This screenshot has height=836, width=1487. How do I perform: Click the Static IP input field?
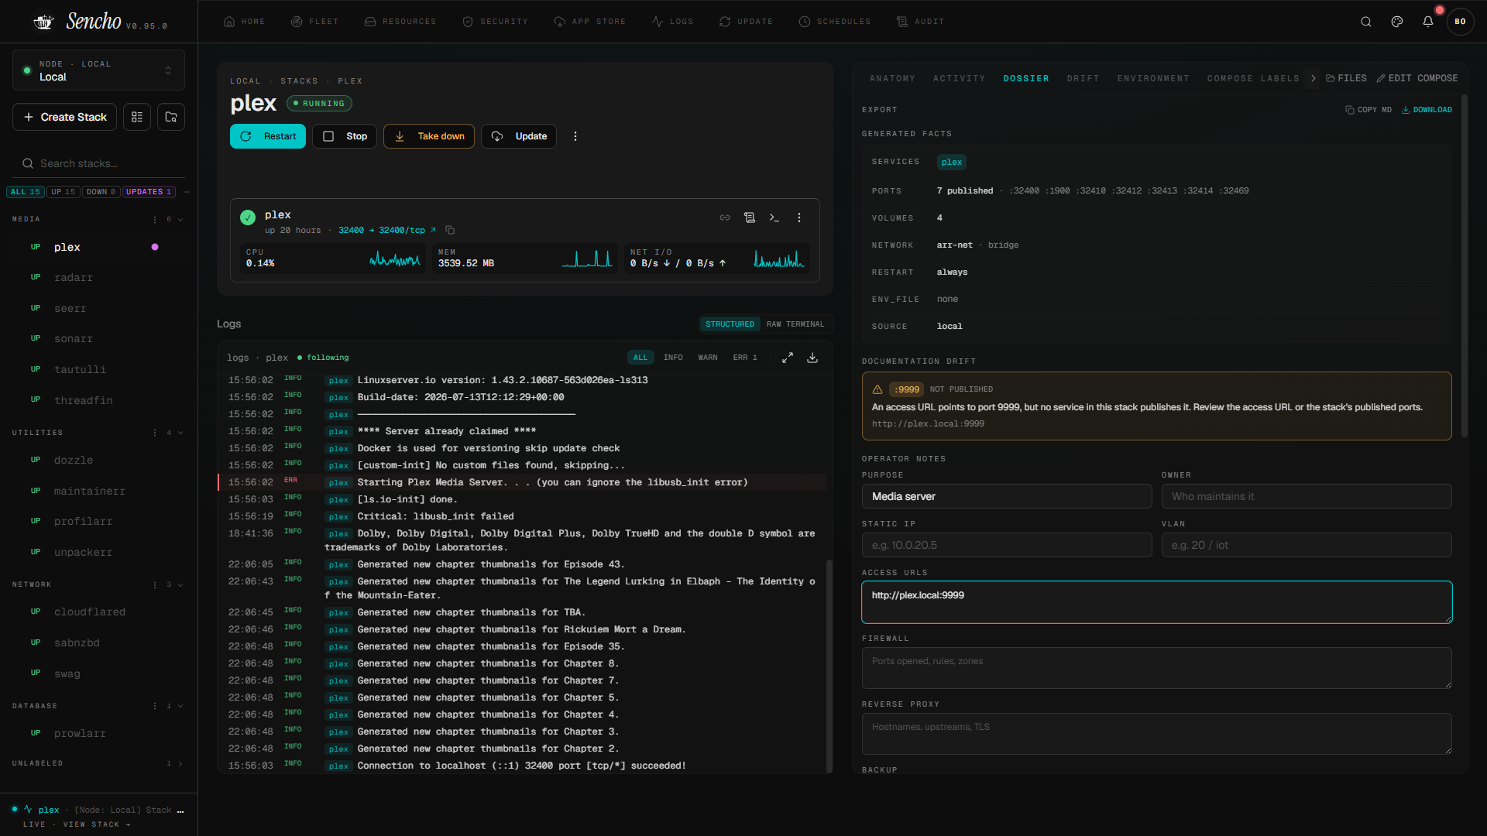(1007, 545)
